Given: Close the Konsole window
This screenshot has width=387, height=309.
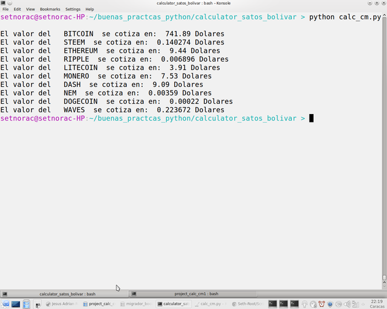Looking at the screenshot, I should [384, 3].
